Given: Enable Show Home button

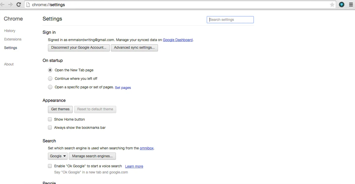Looking at the screenshot, I should [x=50, y=119].
